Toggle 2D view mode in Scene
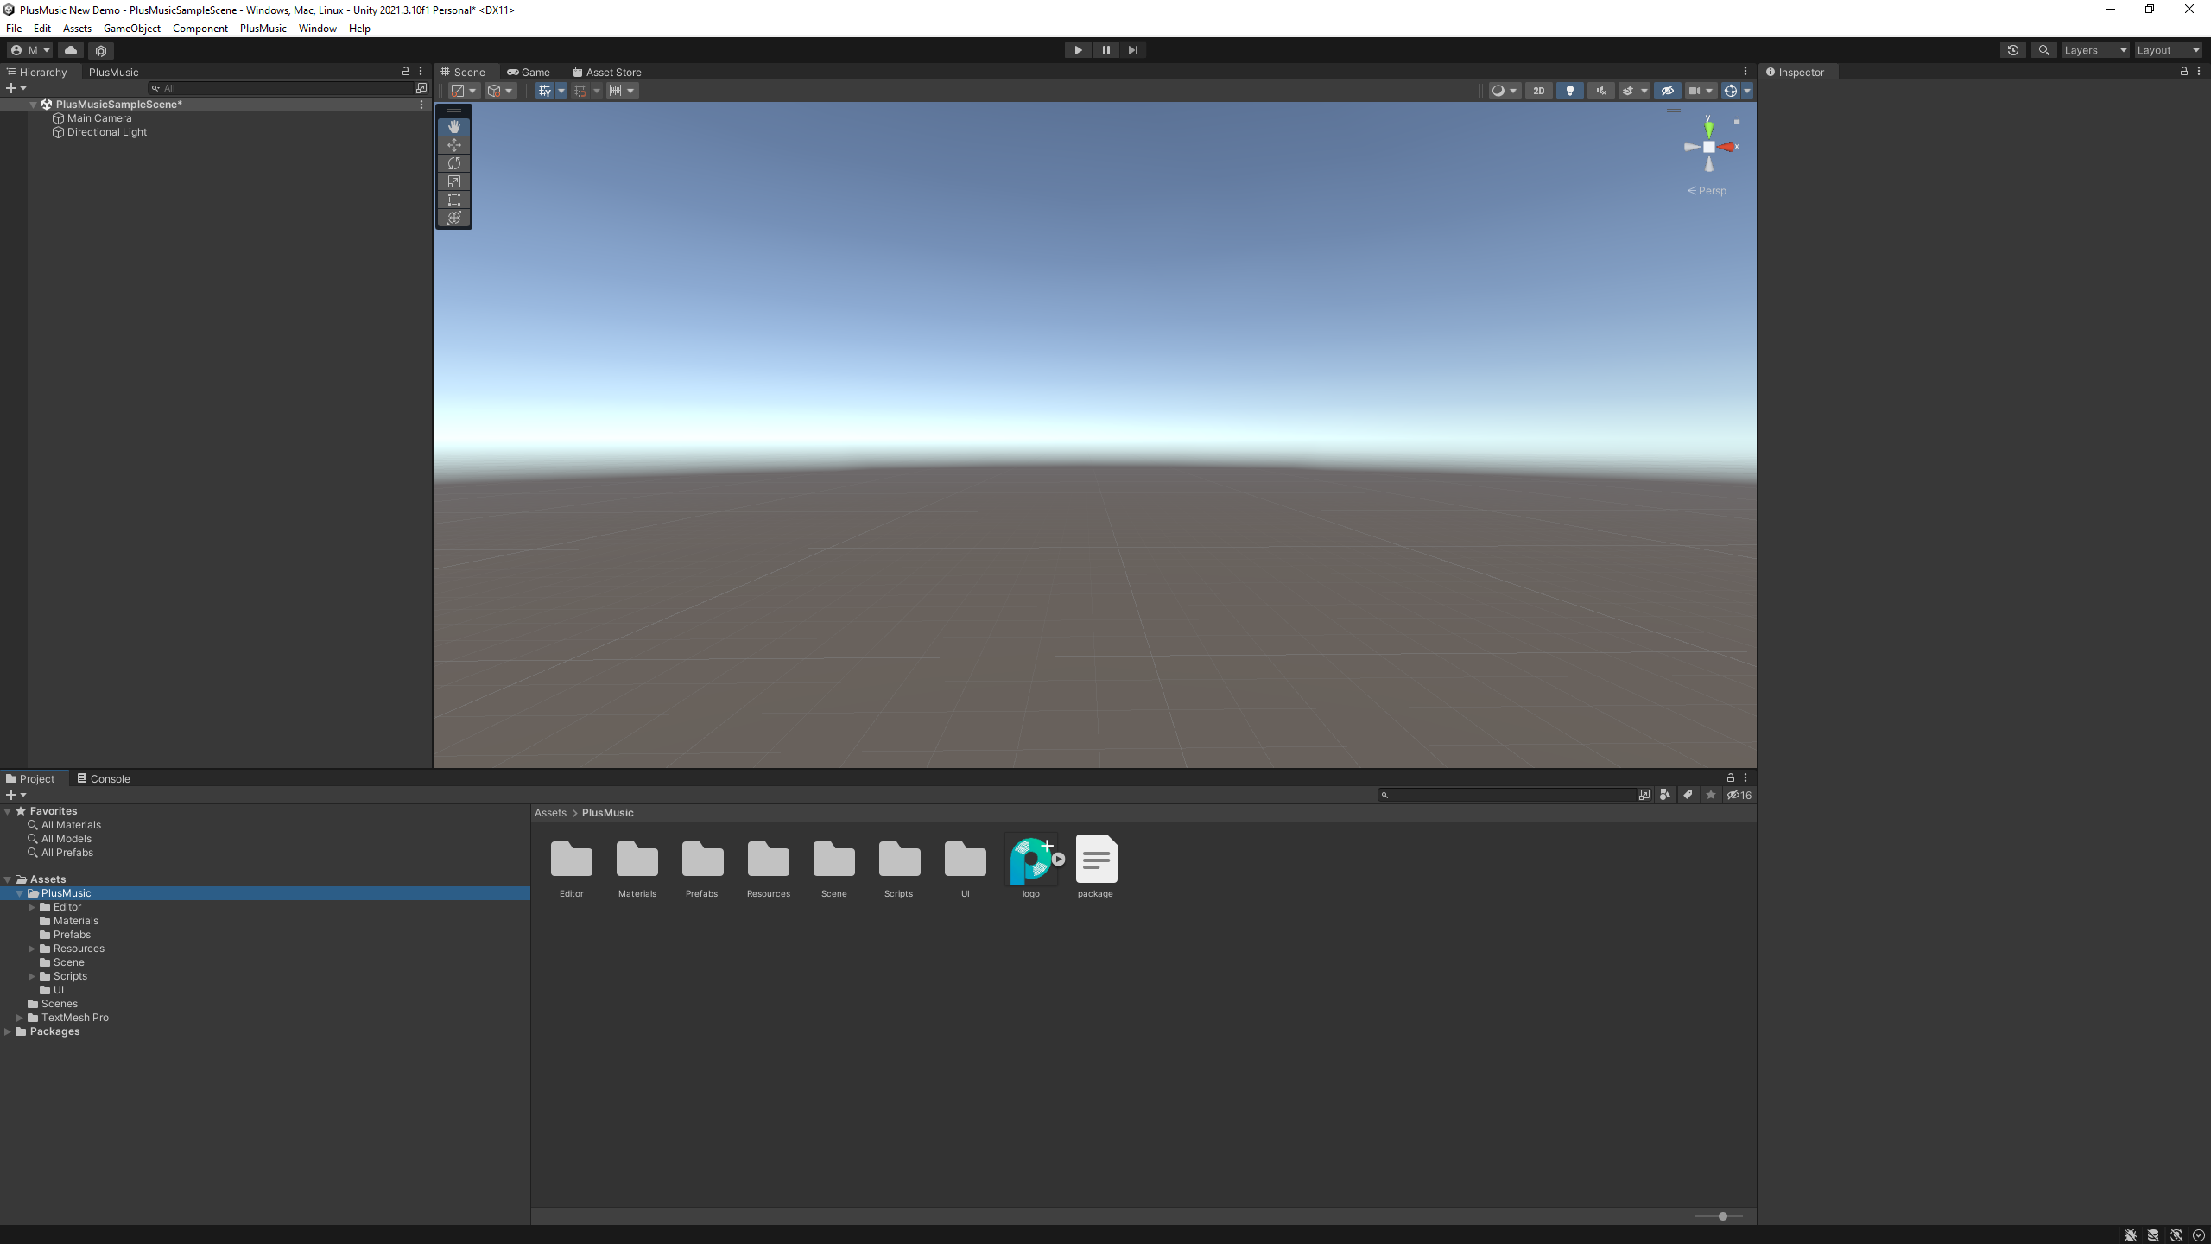Viewport: 2211px width, 1244px height. tap(1538, 91)
